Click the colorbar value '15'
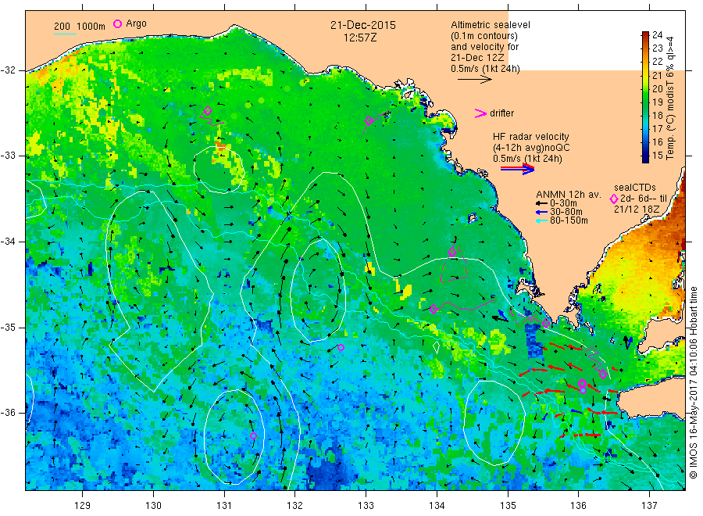This screenshot has height=516, width=703. tap(657, 156)
